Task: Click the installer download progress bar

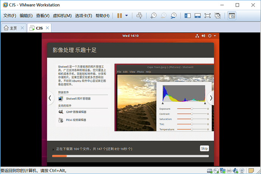Action: click(x=130, y=156)
